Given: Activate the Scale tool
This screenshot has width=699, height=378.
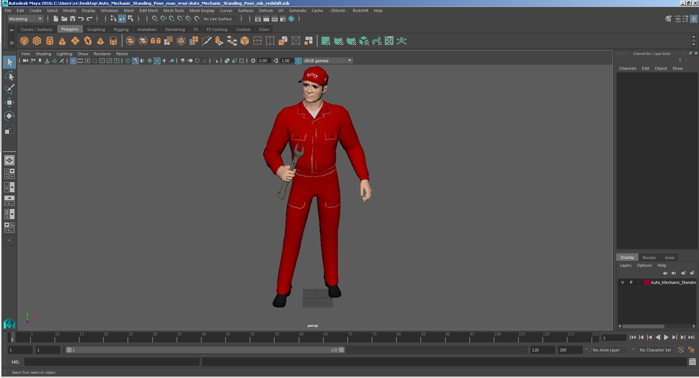Looking at the screenshot, I should pyautogui.click(x=9, y=129).
